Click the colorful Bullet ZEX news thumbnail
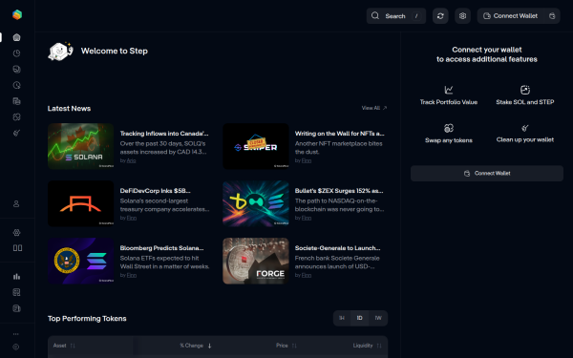 (256, 203)
